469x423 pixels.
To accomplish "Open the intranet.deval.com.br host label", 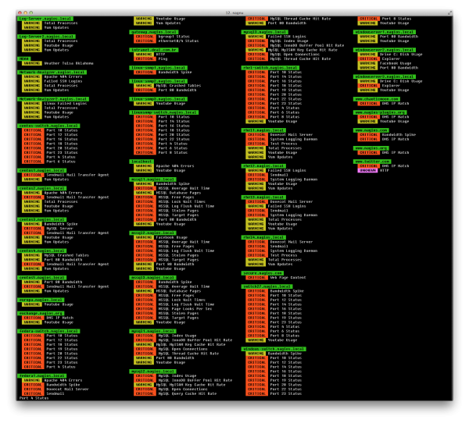I will pos(152,49).
